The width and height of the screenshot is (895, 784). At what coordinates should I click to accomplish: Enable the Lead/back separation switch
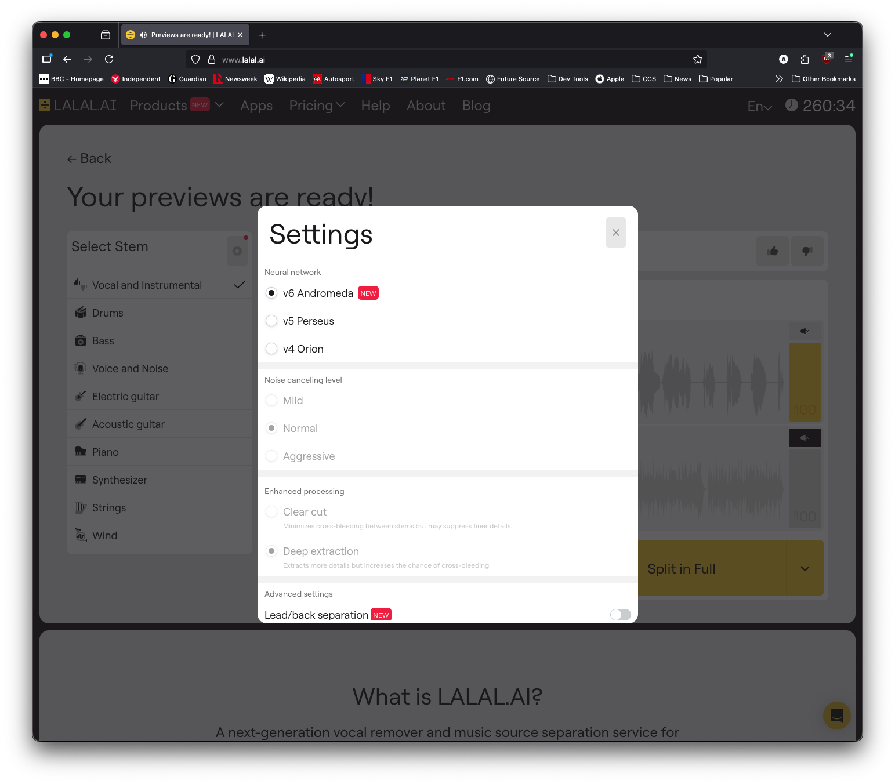point(620,614)
